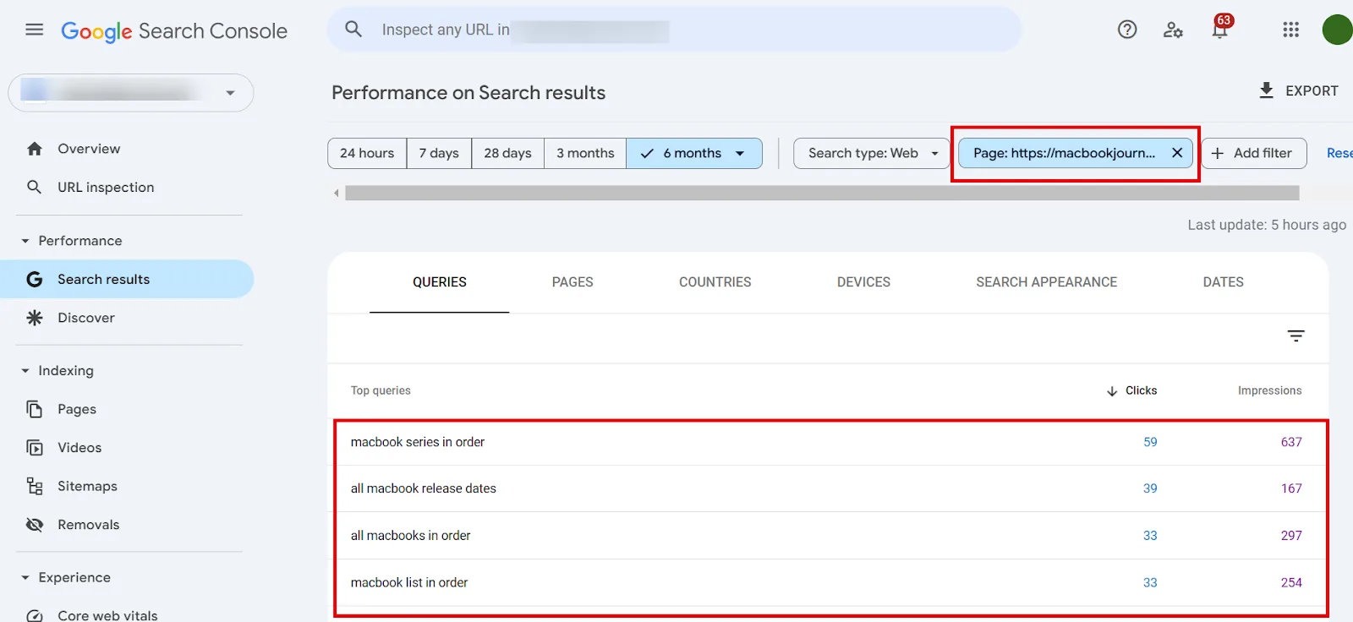Switch to the Dates tab

point(1224,282)
